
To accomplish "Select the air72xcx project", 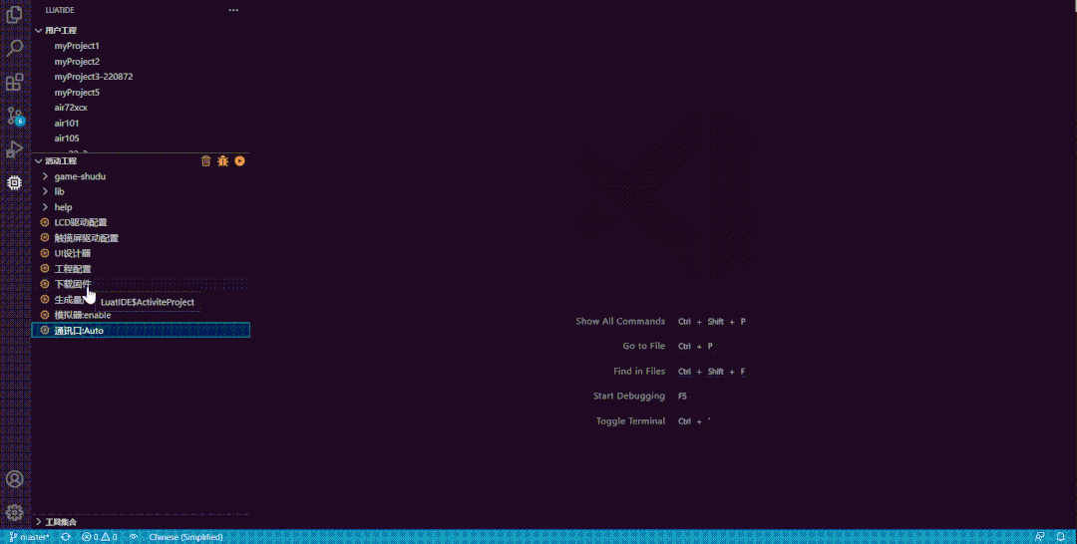I will click(71, 108).
